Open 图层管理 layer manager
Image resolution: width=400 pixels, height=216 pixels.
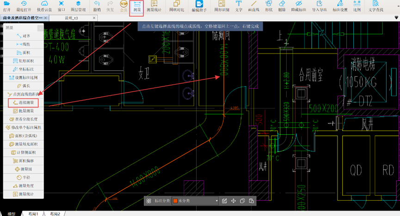coord(78,6)
